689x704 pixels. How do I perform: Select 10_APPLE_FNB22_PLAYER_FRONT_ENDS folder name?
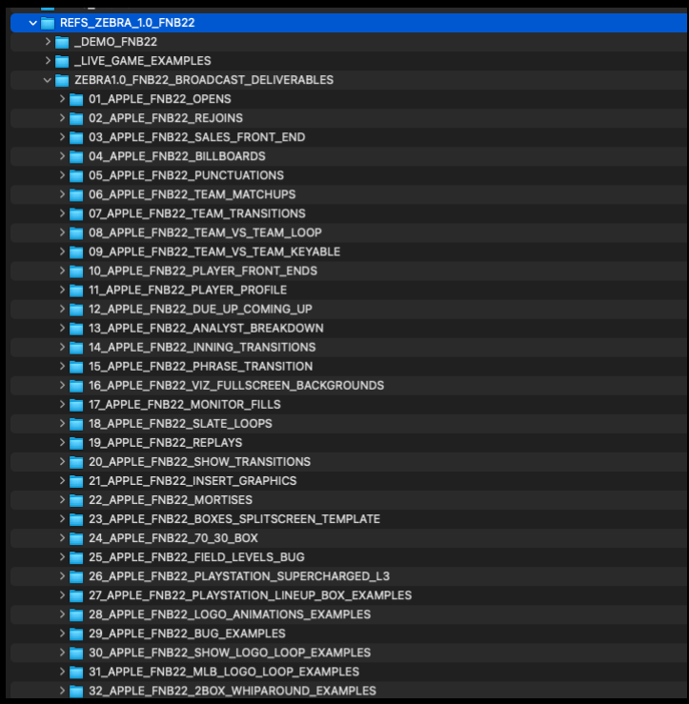point(203,271)
